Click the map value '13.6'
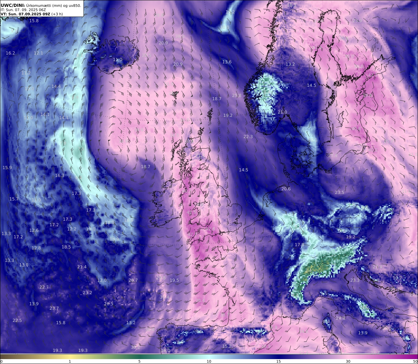This screenshot has width=418, height=364. (x=227, y=62)
